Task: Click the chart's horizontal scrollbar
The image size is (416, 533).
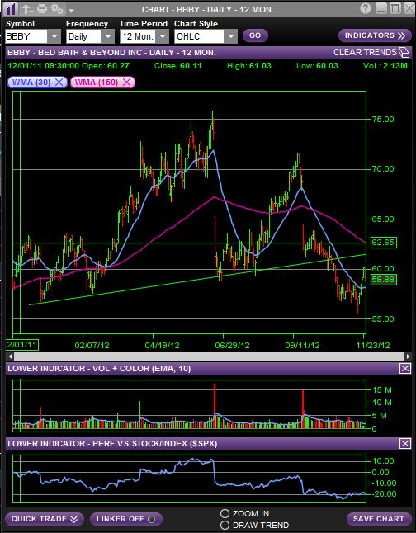Action: click(209, 356)
